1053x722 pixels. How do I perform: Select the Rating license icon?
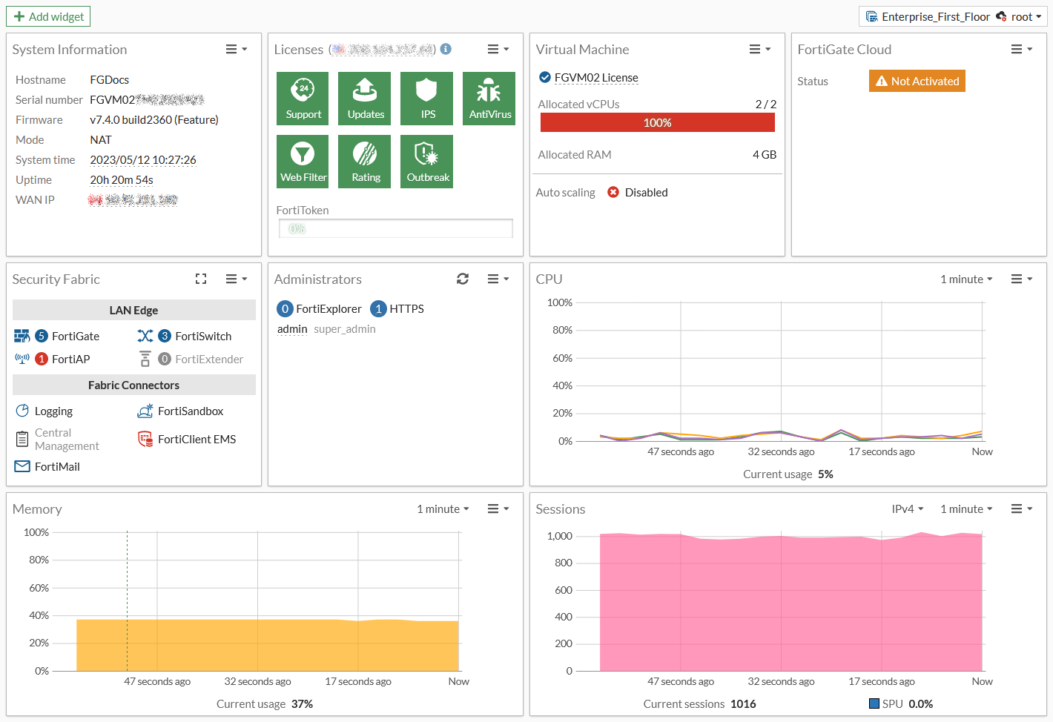(x=364, y=161)
